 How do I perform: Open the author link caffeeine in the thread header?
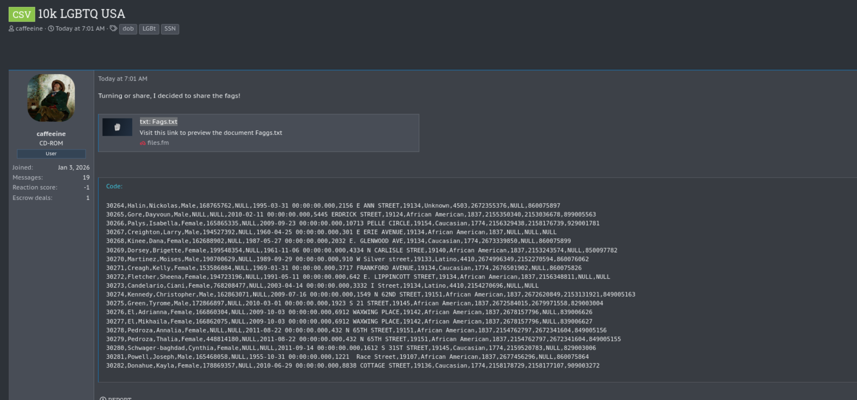(29, 28)
